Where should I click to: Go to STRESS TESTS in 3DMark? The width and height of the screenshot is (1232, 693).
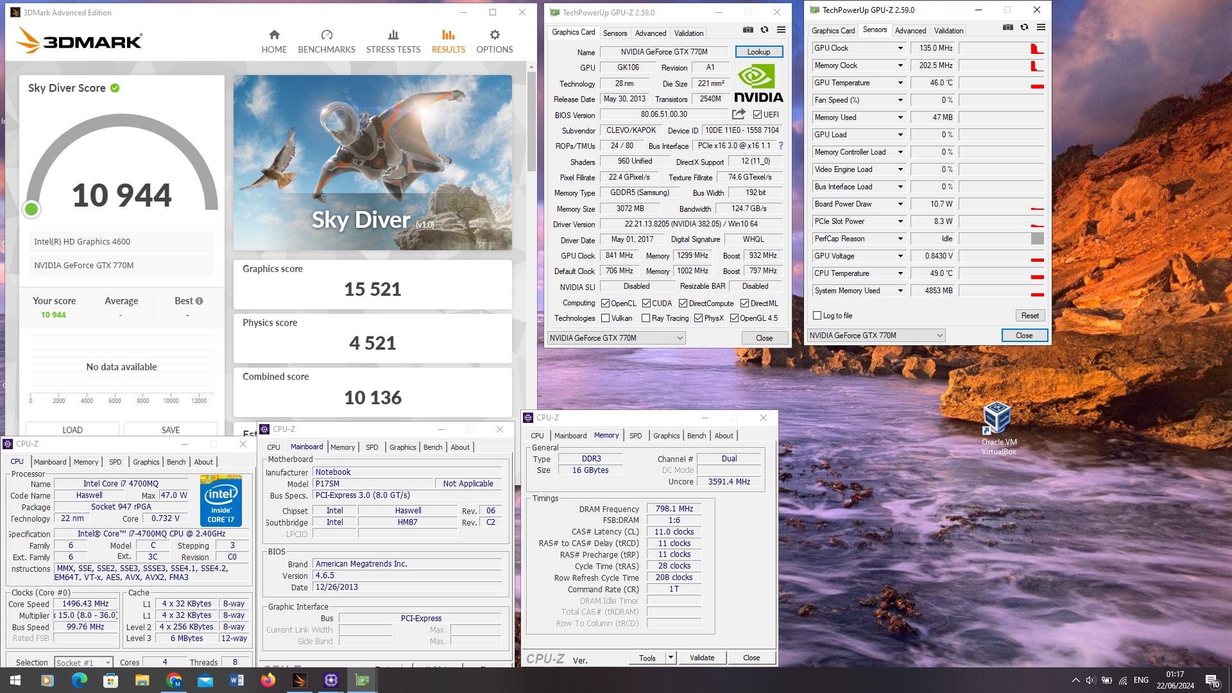tap(393, 41)
